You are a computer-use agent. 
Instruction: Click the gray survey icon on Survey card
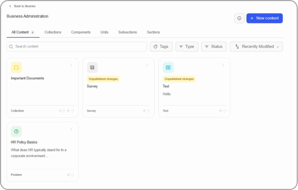[x=92, y=67]
